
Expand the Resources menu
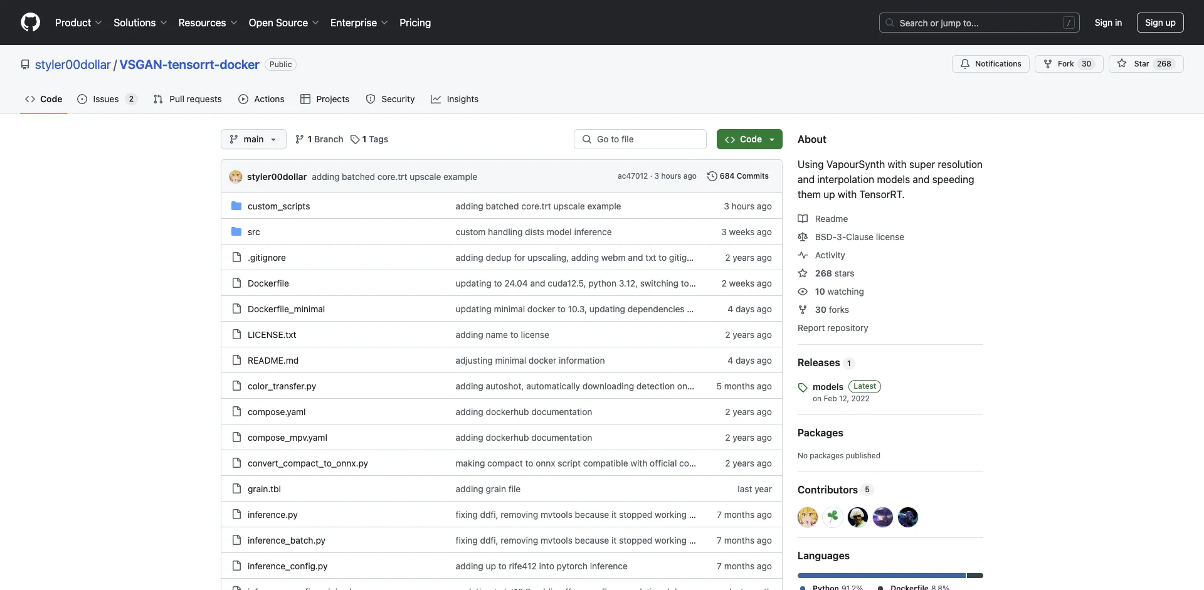click(208, 23)
